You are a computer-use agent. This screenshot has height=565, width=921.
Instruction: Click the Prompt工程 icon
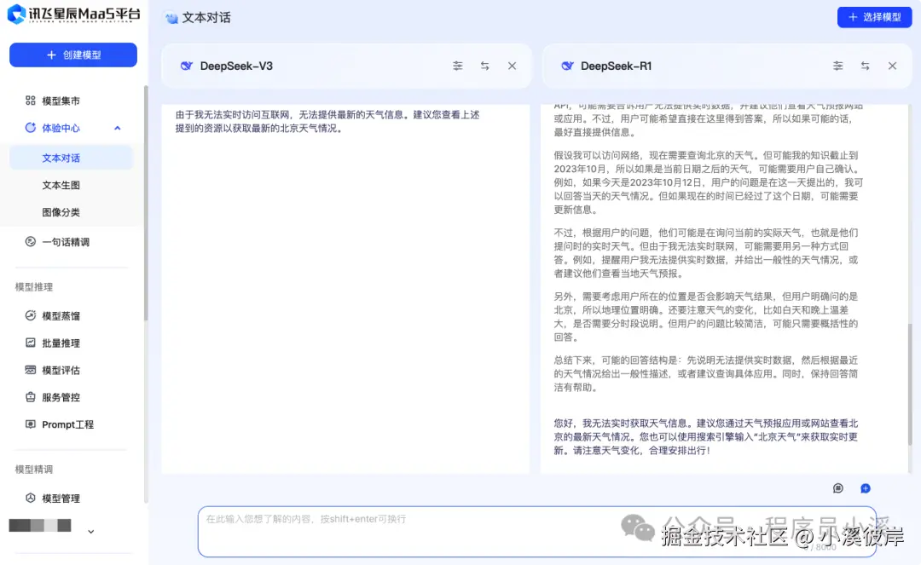[x=30, y=424]
